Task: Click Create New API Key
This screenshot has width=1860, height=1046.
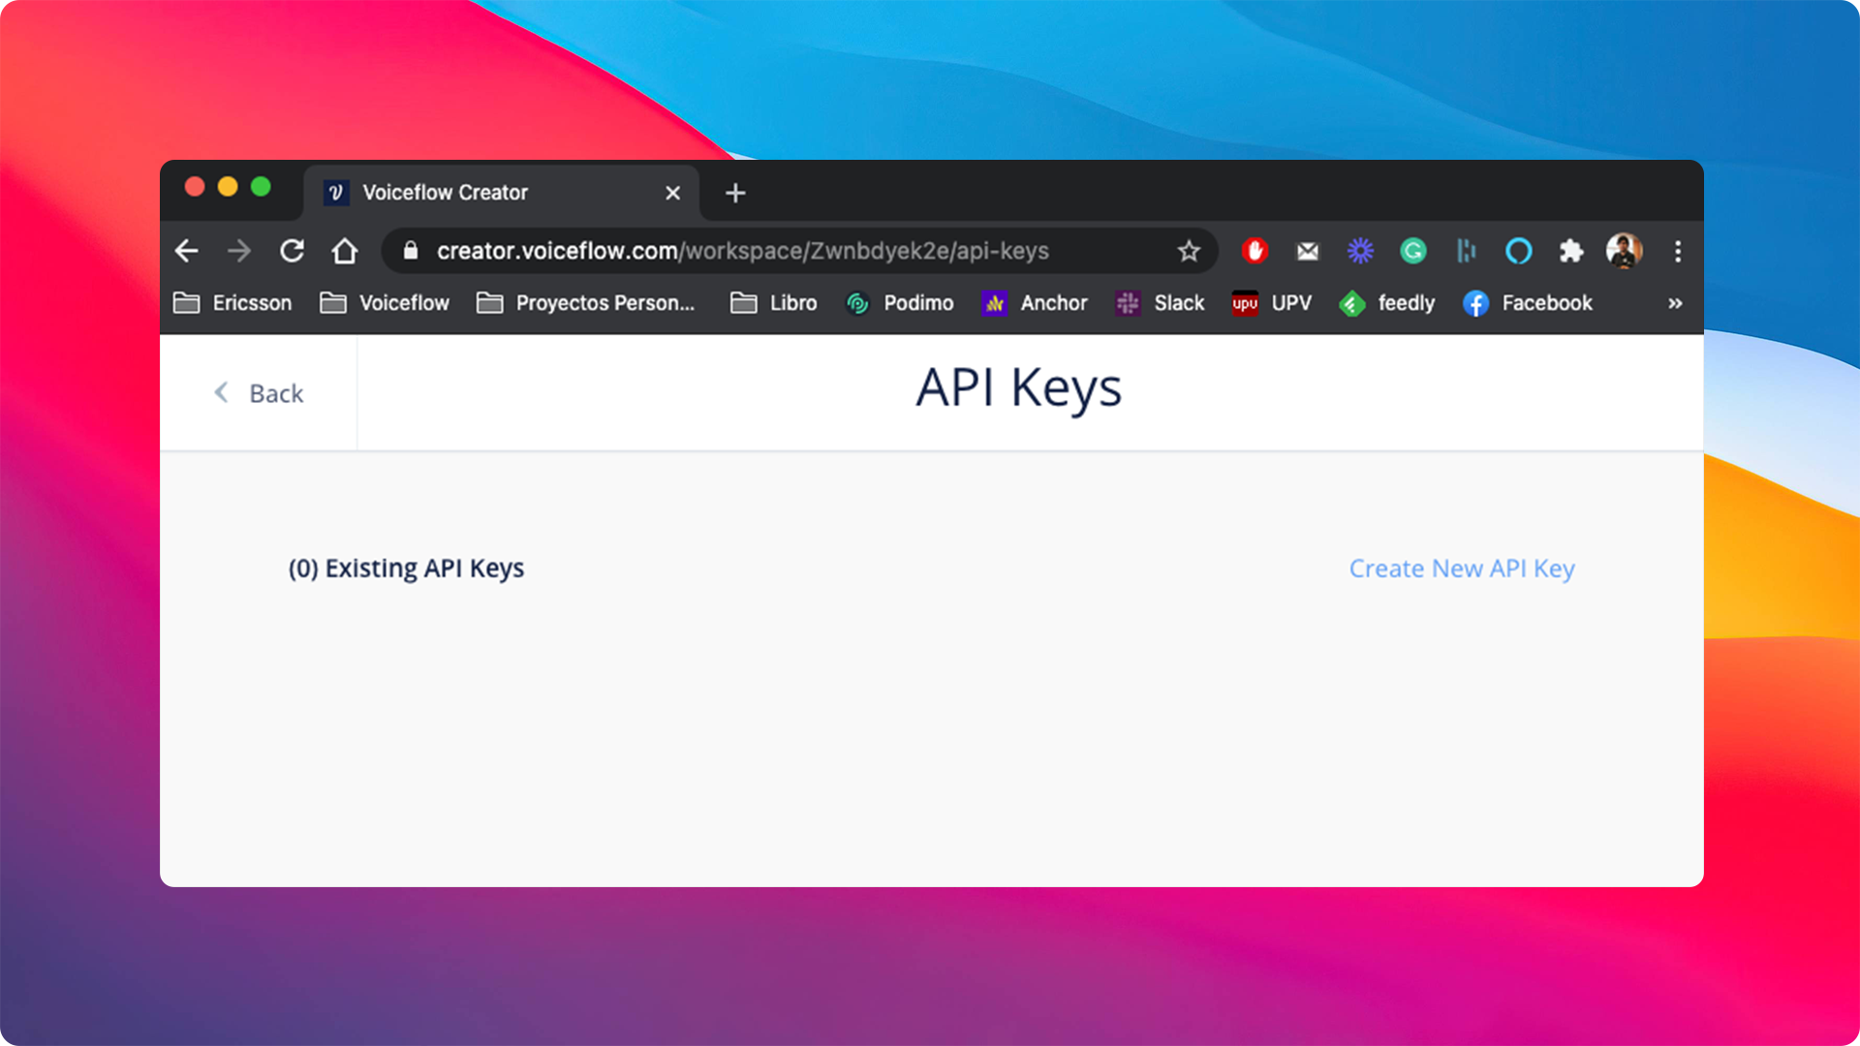Action: pos(1461,569)
